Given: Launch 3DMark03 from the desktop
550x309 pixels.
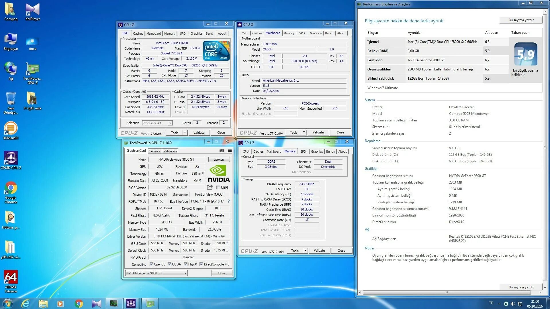Looking at the screenshot, I should point(11,131).
